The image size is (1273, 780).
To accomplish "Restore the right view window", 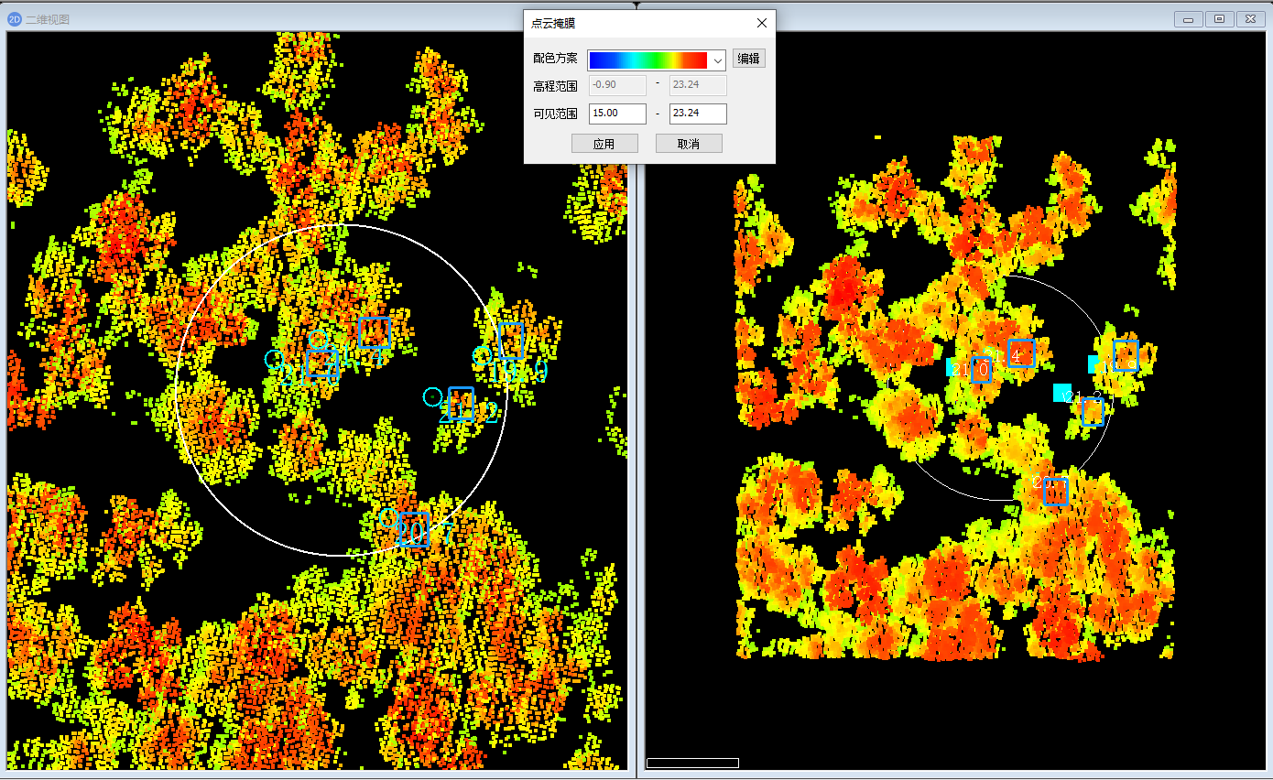I will [x=1220, y=19].
